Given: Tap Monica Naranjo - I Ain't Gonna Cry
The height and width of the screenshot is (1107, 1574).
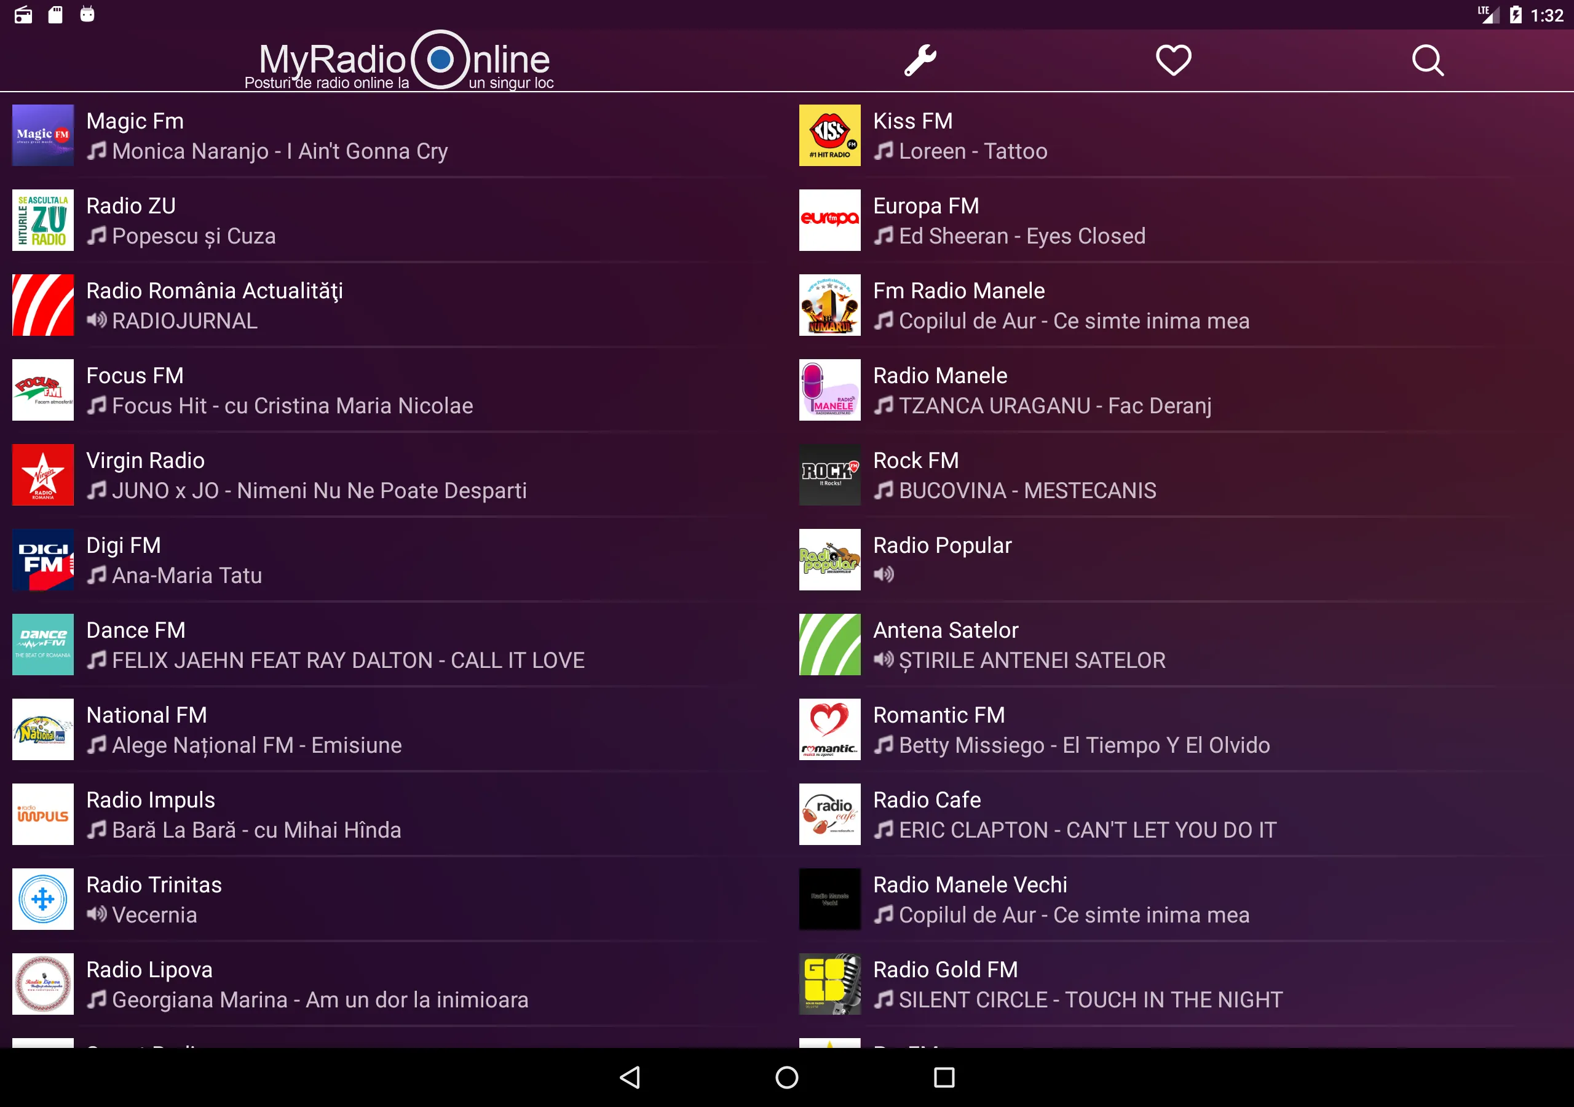Looking at the screenshot, I should pyautogui.click(x=280, y=151).
